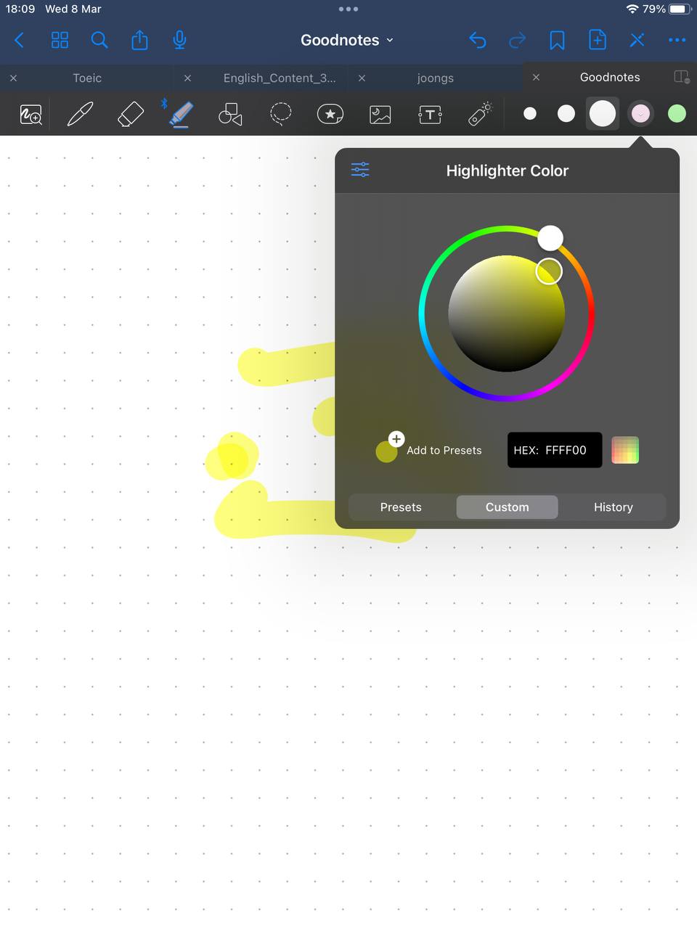This screenshot has width=697, height=929.
Task: Open color slider settings in popup
Action: pos(360,170)
